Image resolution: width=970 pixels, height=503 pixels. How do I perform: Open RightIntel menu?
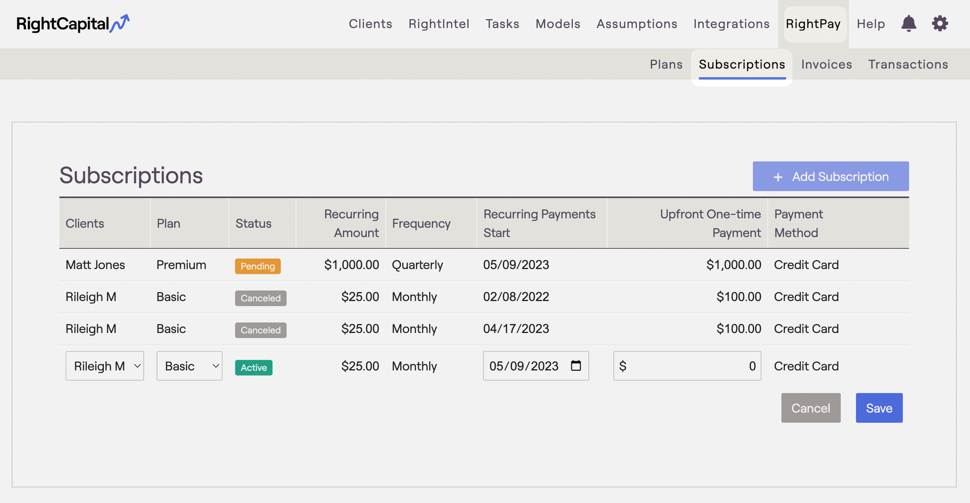coord(439,24)
